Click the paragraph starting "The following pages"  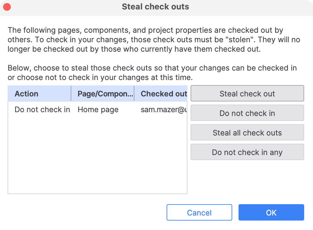pos(154,40)
